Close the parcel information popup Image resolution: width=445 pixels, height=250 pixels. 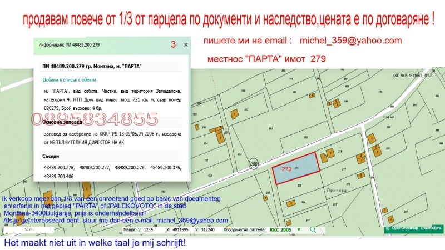(186, 45)
